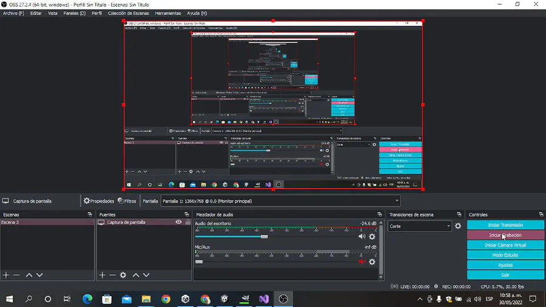546x307 pixels.
Task: Undock the Escenas panel
Action: (90, 214)
